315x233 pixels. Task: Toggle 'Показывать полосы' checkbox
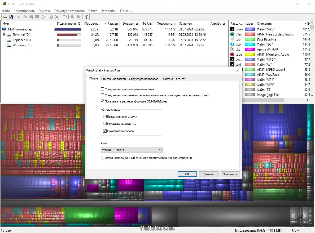(105, 131)
